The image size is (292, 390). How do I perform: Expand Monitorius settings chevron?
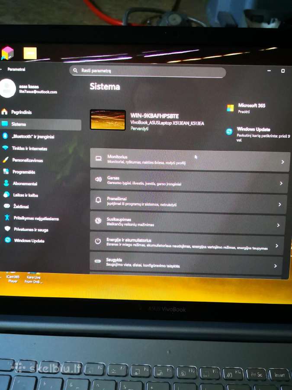[282, 162]
